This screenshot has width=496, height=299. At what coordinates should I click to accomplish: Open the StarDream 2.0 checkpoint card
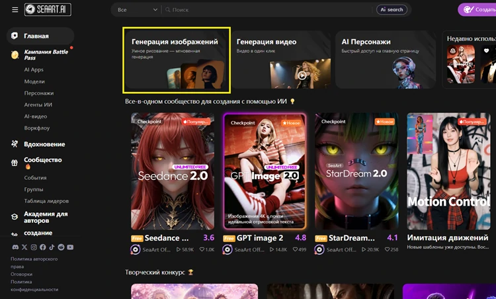click(x=356, y=171)
